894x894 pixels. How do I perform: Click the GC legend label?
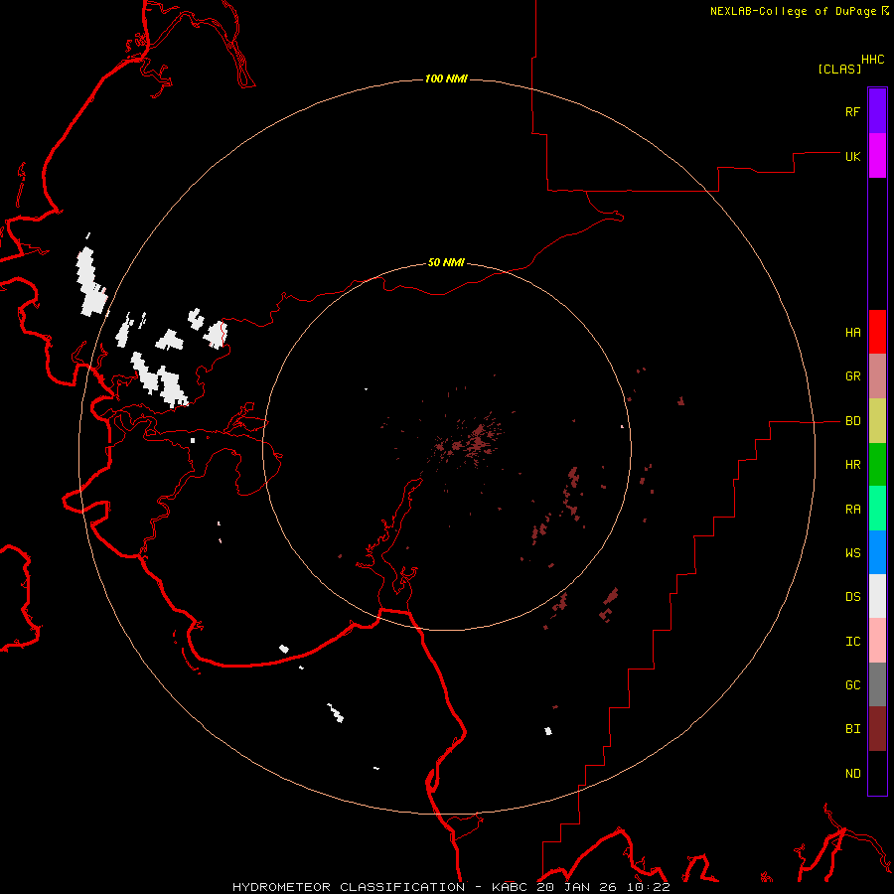(x=852, y=685)
